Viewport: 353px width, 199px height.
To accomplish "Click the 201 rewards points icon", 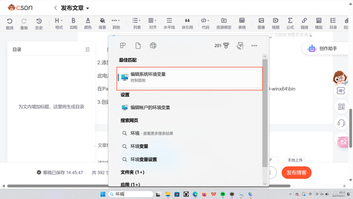I will pos(222,46).
